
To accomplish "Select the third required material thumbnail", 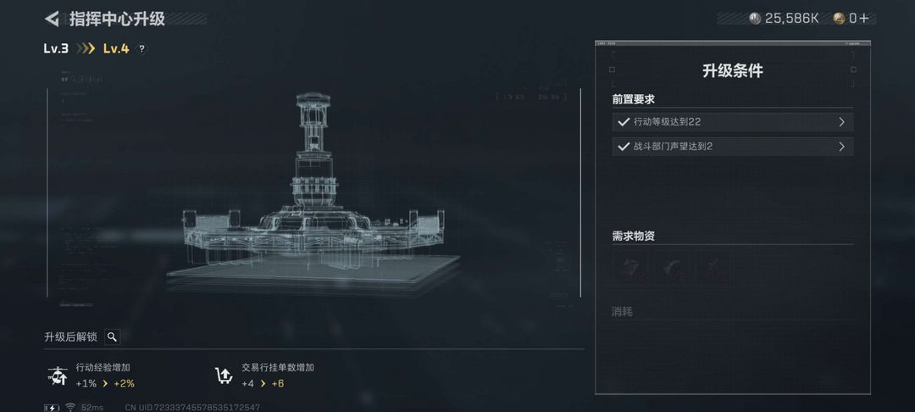I will point(712,268).
